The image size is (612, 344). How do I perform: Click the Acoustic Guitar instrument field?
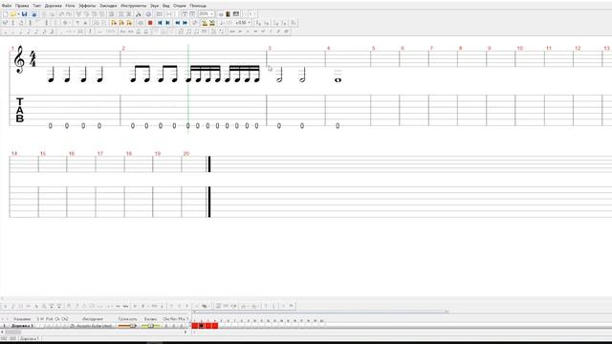pyautogui.click(x=91, y=326)
